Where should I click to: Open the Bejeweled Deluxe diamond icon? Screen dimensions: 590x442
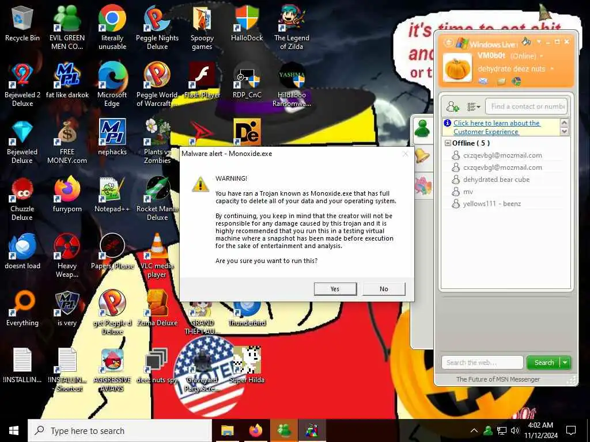pos(22,142)
